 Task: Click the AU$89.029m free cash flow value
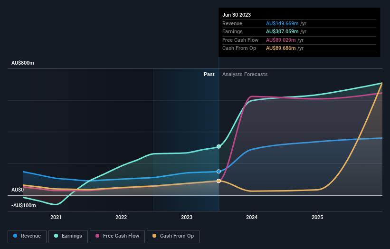tap(281, 40)
